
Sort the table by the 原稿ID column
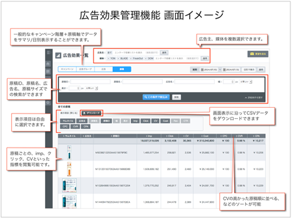coord(115,136)
